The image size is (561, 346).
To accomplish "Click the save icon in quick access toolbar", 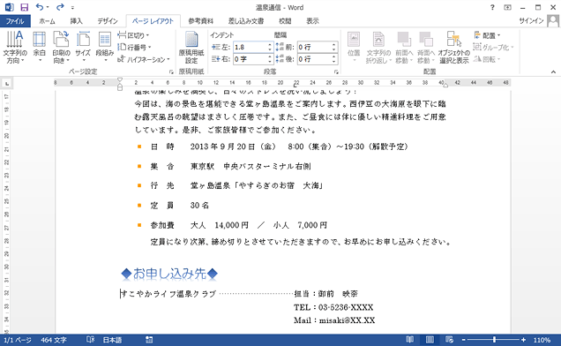I will coord(24,7).
